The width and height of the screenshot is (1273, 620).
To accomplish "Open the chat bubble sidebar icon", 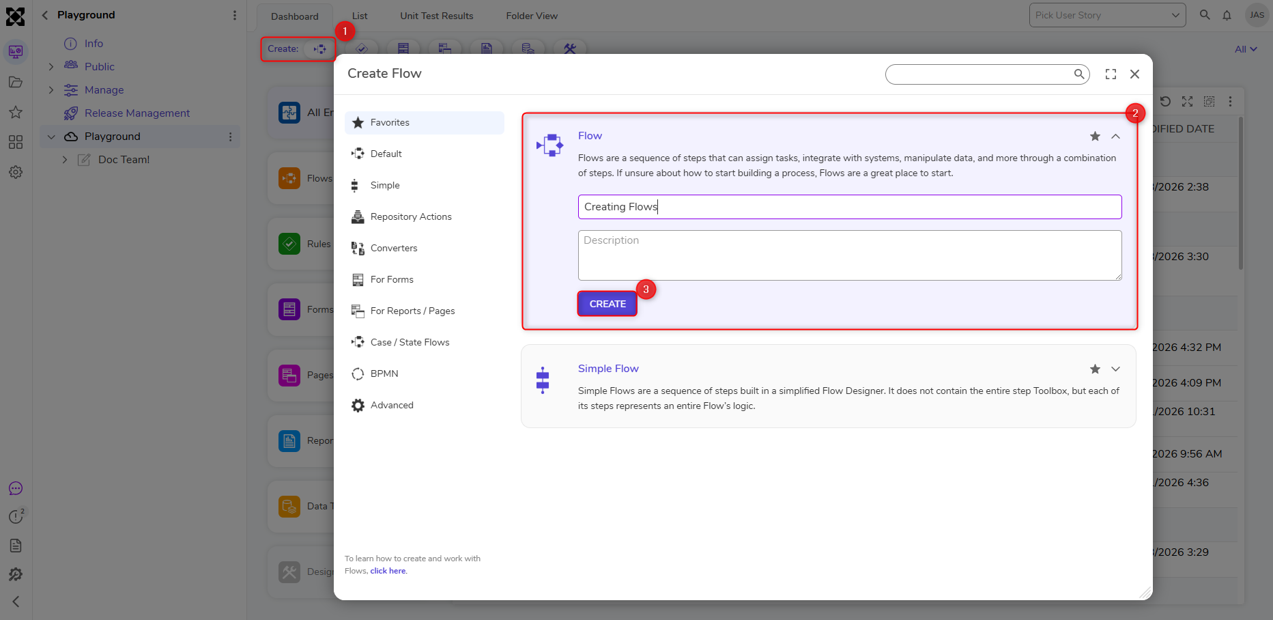I will click(16, 488).
